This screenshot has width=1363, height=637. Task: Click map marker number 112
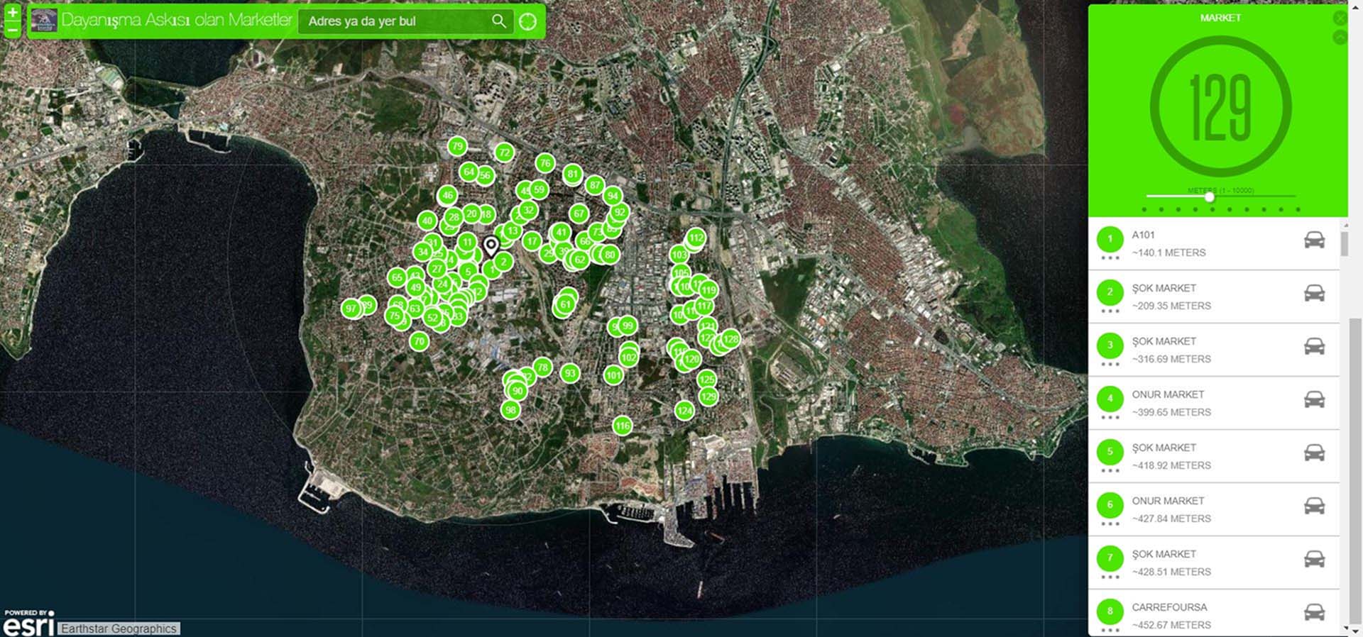[x=696, y=238]
